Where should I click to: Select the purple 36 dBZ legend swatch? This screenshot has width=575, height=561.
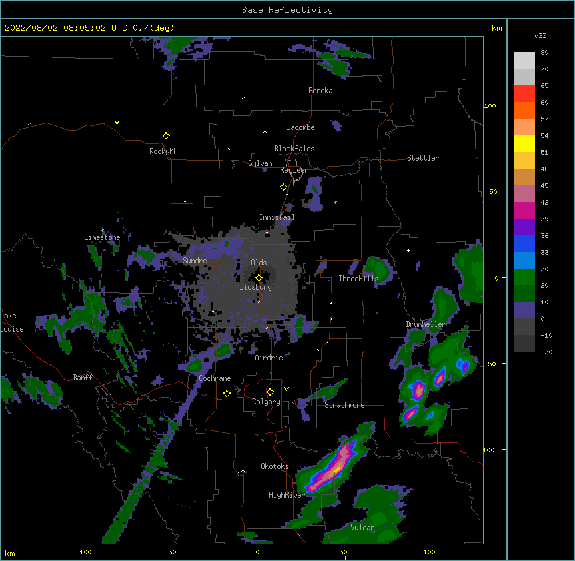[524, 227]
